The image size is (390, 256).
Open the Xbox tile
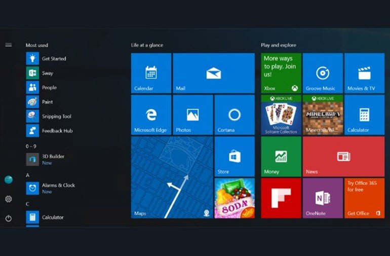pos(281,73)
